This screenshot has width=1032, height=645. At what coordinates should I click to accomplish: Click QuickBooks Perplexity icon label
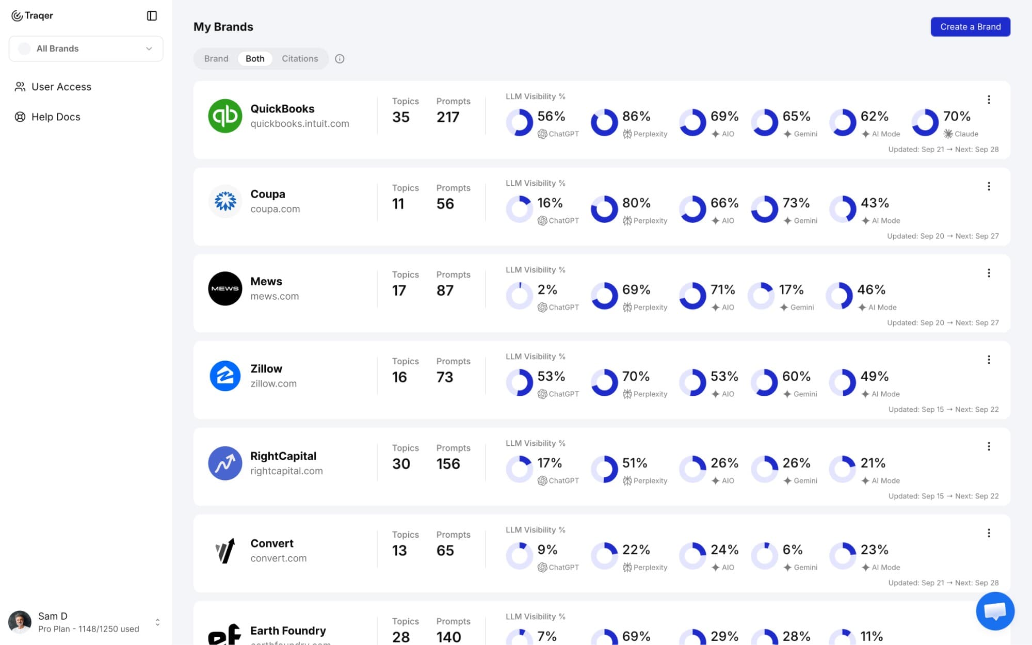644,134
